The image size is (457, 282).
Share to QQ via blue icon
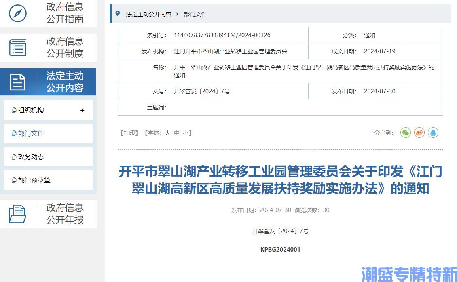coord(433,133)
